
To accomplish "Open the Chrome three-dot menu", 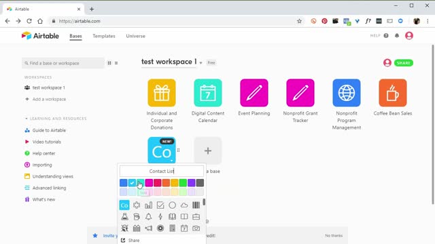I will coord(428,21).
